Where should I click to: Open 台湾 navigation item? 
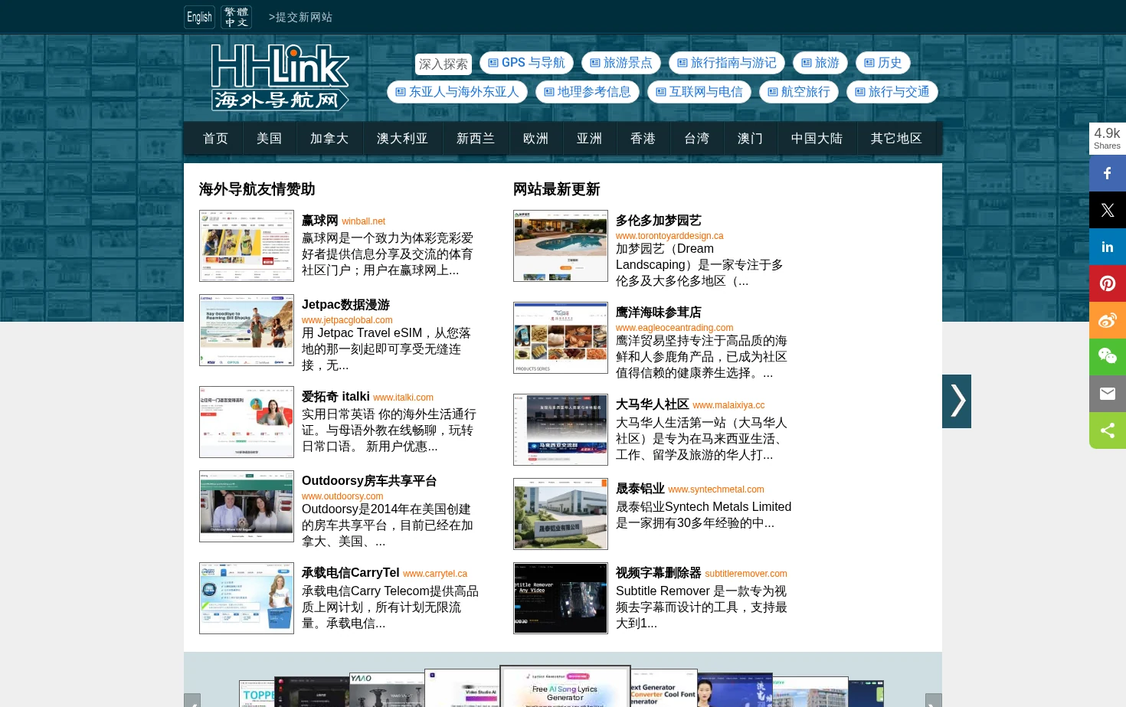click(696, 139)
